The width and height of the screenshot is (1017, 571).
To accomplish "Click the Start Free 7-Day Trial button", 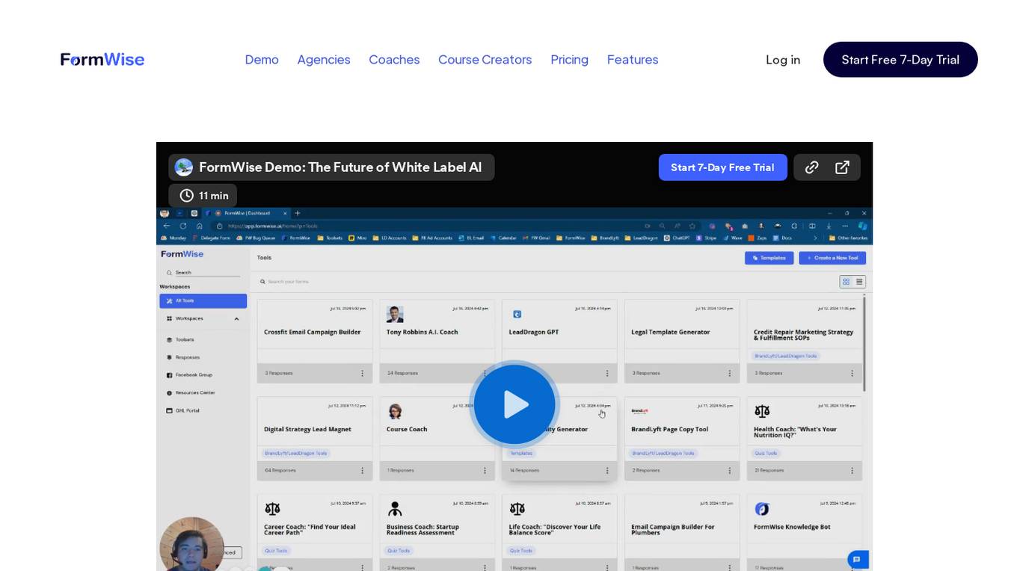I will (x=900, y=60).
